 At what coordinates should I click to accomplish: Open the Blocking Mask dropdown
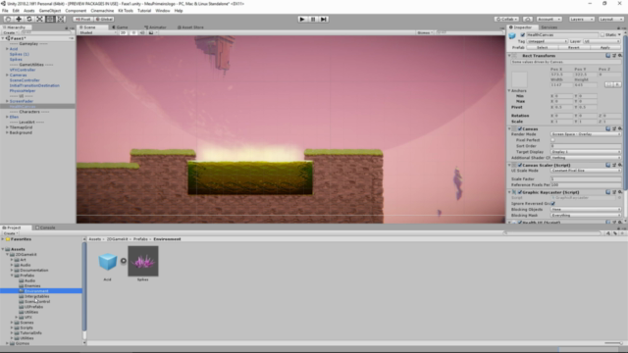pyautogui.click(x=586, y=215)
